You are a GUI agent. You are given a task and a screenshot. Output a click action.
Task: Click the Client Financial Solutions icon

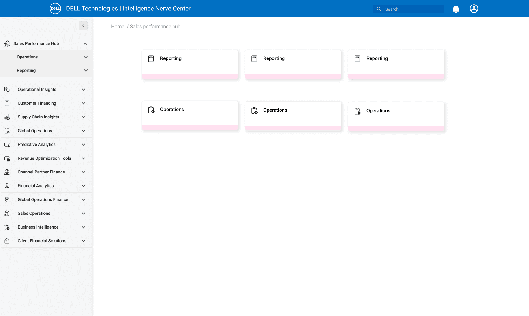7,241
